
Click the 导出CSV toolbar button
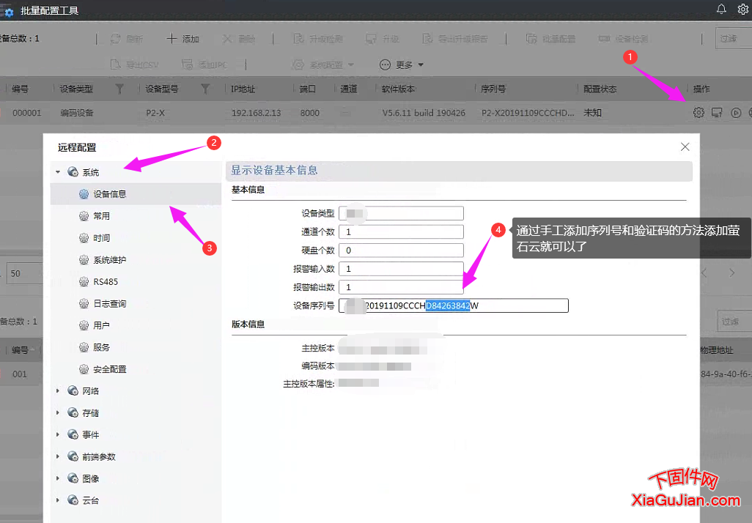pos(134,64)
